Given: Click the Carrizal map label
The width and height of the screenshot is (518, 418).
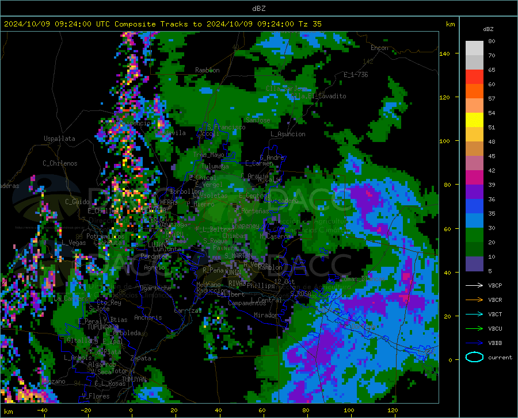Looking at the screenshot, I should pyautogui.click(x=187, y=310).
